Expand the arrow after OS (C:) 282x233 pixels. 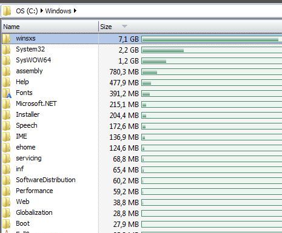pos(42,11)
